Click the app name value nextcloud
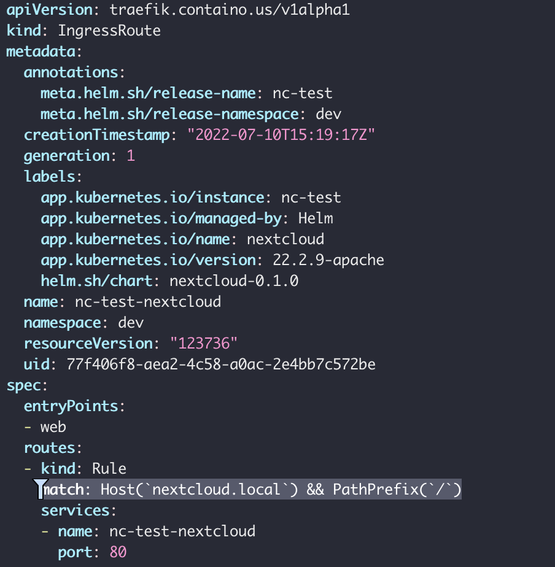Viewport: 555px width, 567px height. click(285, 239)
